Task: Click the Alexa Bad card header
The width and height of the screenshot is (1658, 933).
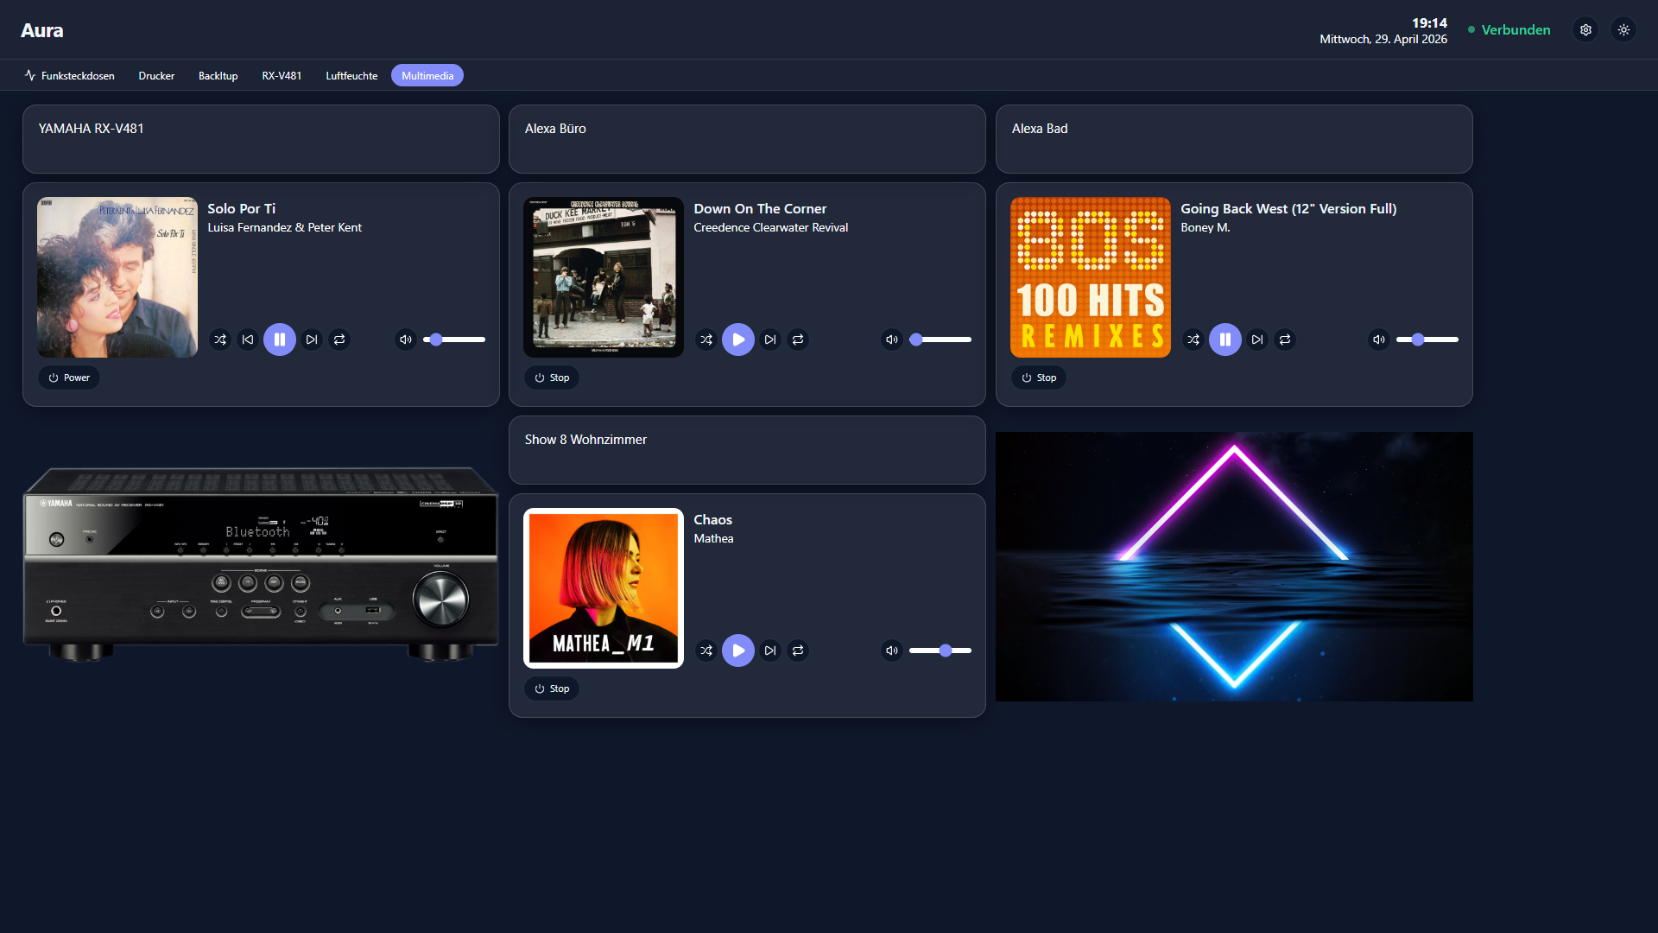Action: tap(1234, 139)
